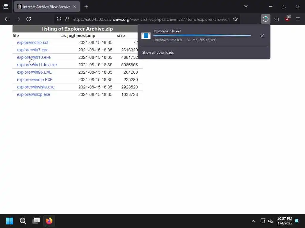Open Firefox application menu
Screen dimensions: 305x228
coord(298,19)
